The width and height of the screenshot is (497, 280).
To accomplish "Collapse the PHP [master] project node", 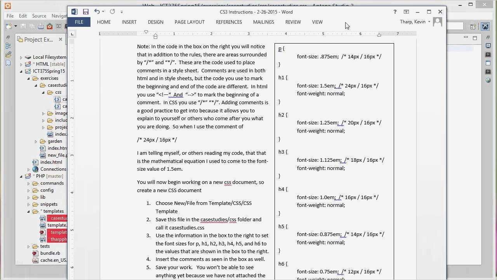I will click(21, 177).
